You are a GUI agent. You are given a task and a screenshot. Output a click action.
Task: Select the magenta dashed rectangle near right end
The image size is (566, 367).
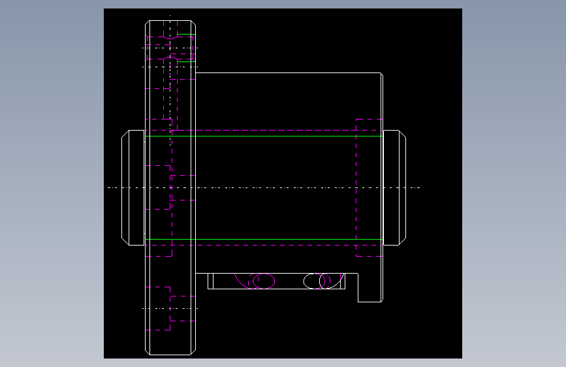(369, 187)
